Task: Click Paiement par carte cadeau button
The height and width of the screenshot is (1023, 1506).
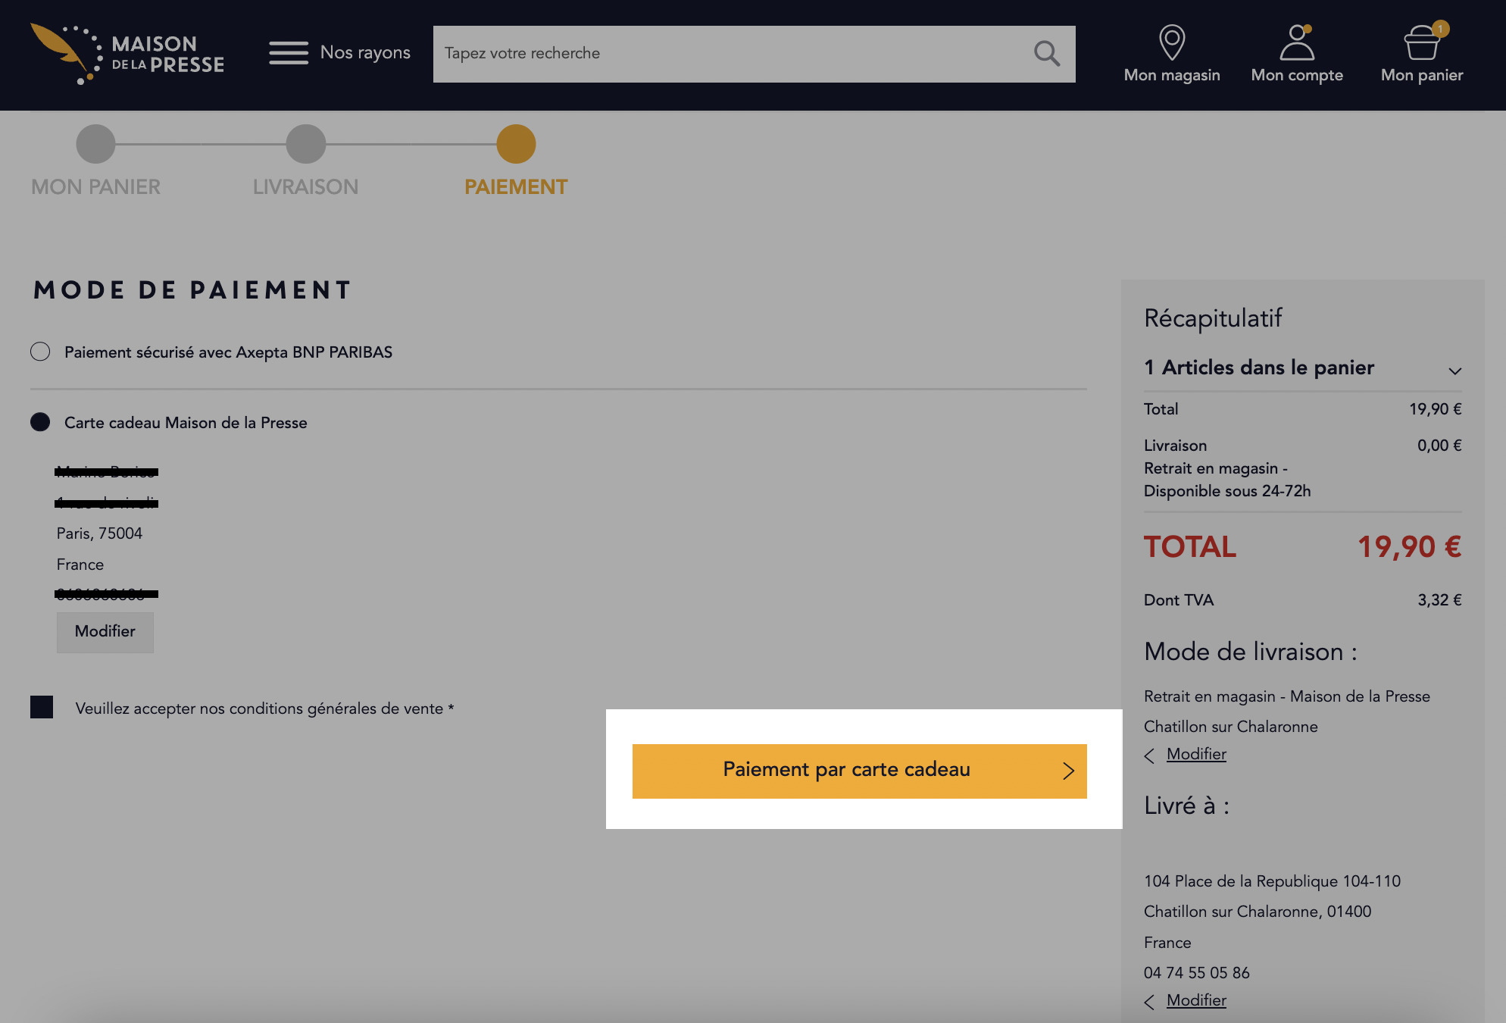Action: (860, 771)
